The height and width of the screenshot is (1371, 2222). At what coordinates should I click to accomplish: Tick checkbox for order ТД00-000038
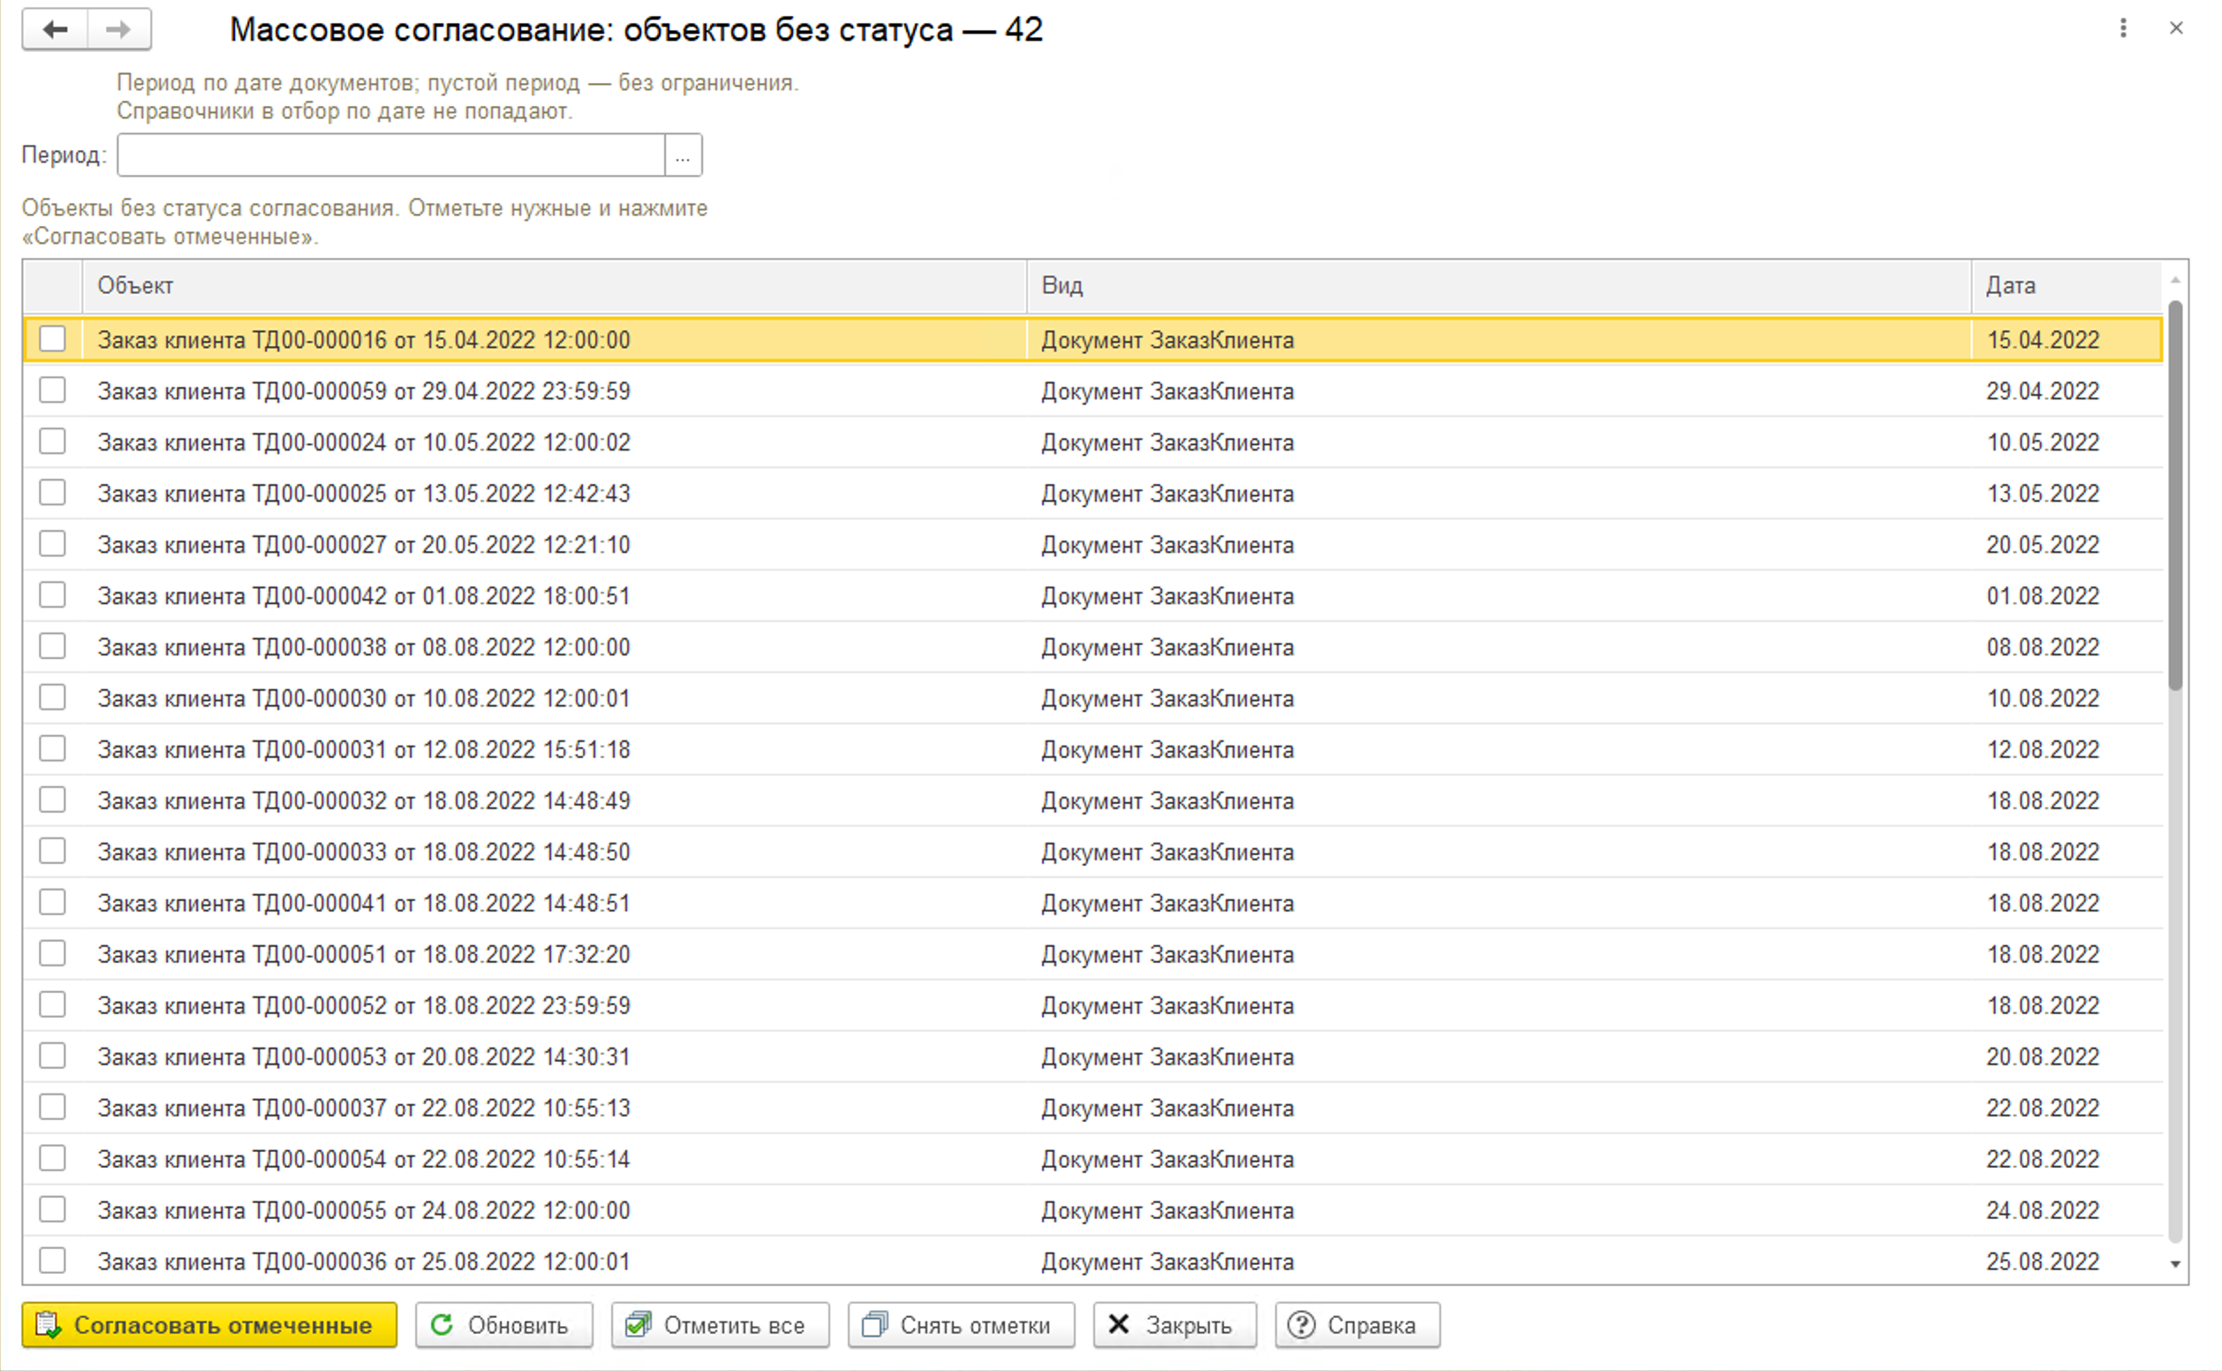(x=53, y=647)
